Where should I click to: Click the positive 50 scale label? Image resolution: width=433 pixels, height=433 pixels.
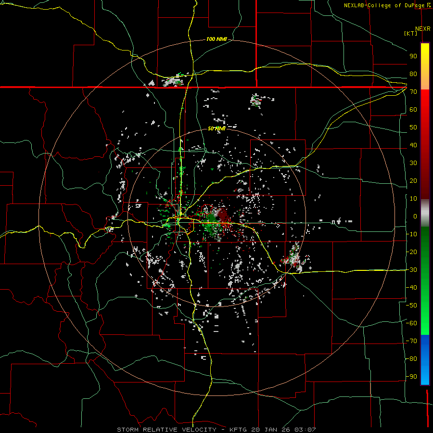[x=413, y=127]
